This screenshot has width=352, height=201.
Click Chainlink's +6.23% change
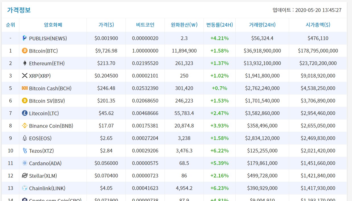[x=219, y=188]
